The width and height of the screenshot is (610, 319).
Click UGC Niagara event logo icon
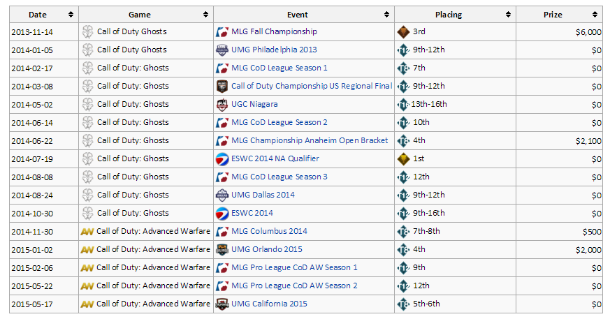(x=222, y=105)
